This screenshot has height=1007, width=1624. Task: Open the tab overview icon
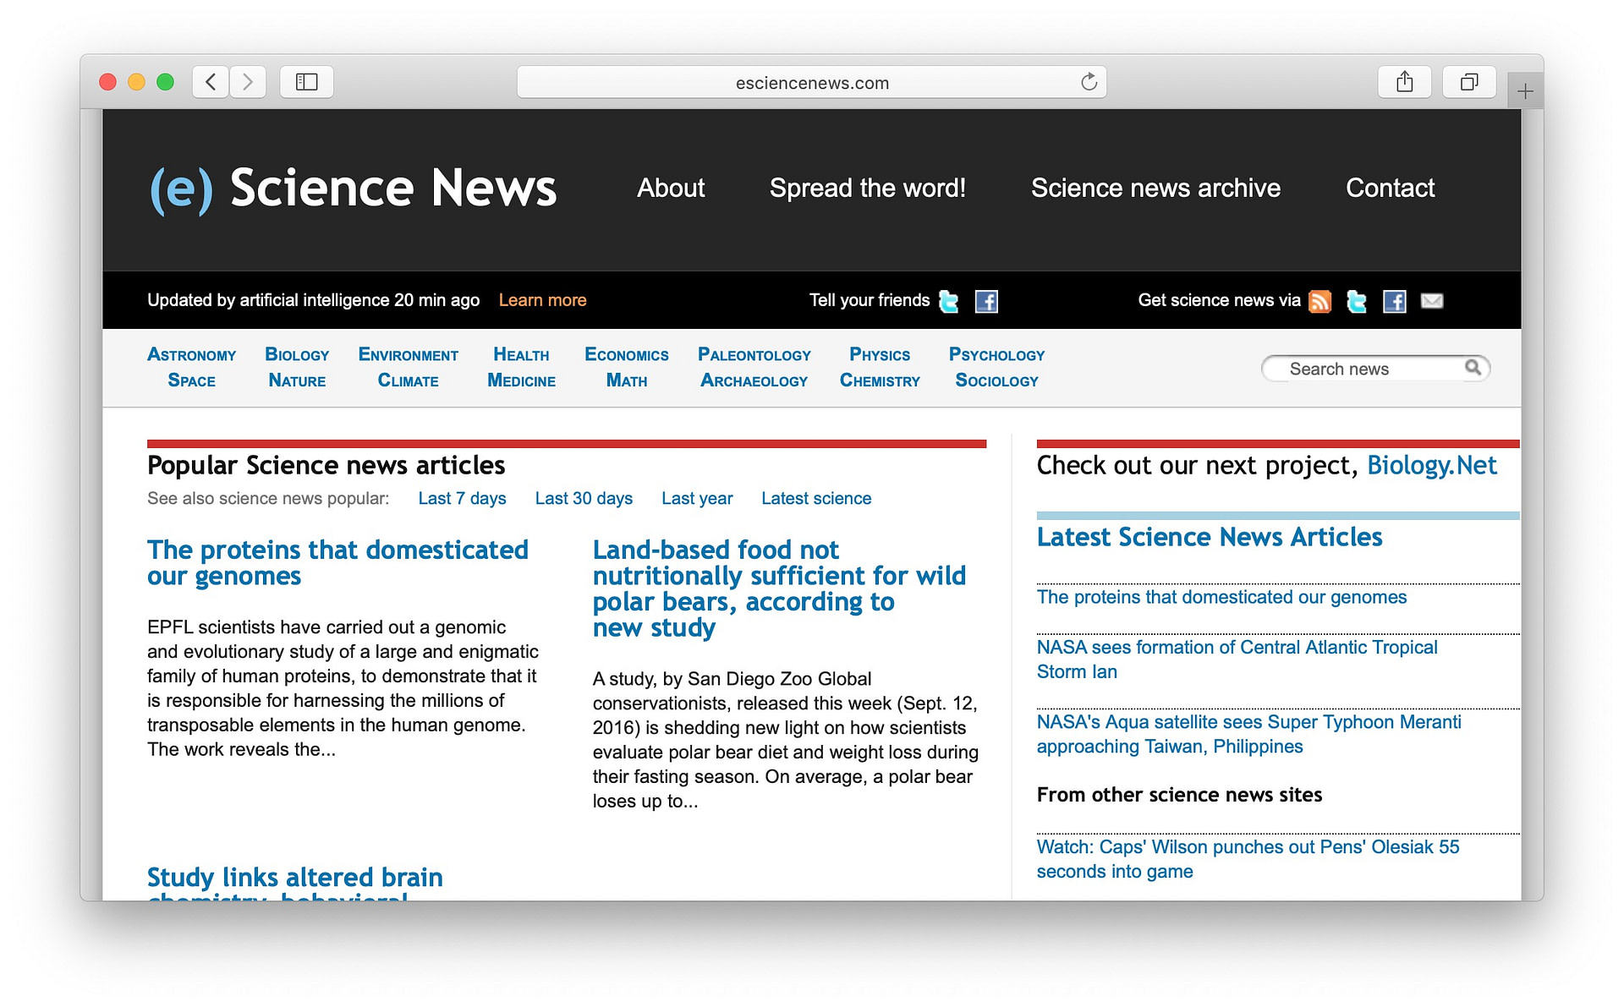pyautogui.click(x=1469, y=81)
